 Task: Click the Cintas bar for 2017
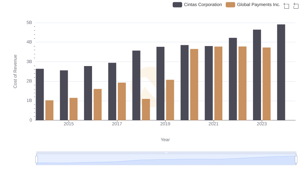coord(112,91)
